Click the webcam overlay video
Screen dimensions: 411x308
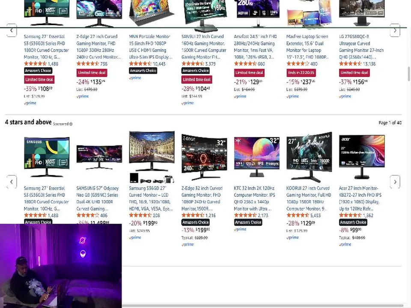tap(61, 266)
